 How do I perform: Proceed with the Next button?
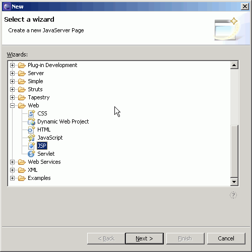coord(145,238)
